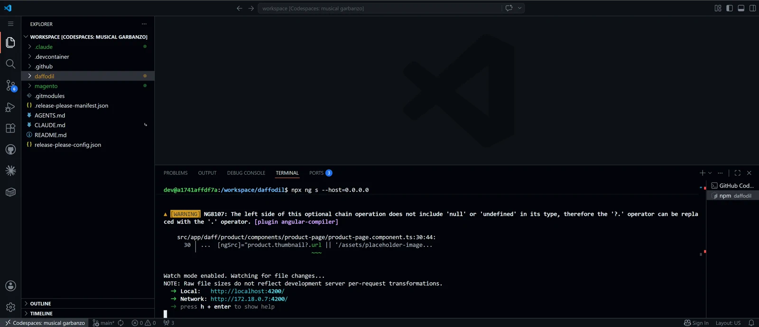Viewport: 759px width, 327px height.
Task: Collapse the WORKSPACE root folder
Action: (88, 37)
